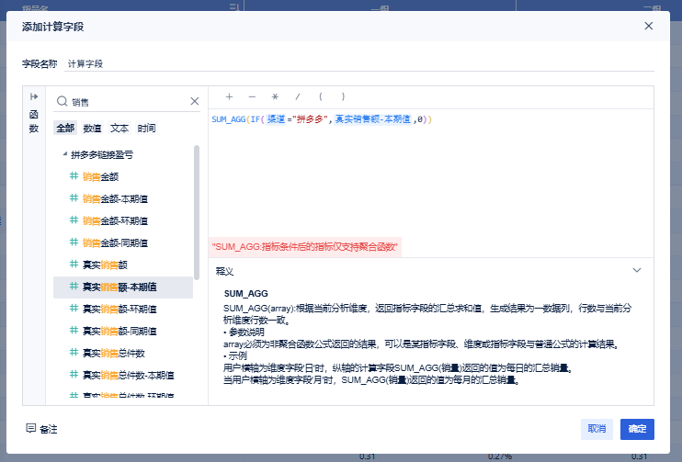The image size is (682, 462).
Task: Click the field list vertical scrollbar
Action: (x=197, y=211)
